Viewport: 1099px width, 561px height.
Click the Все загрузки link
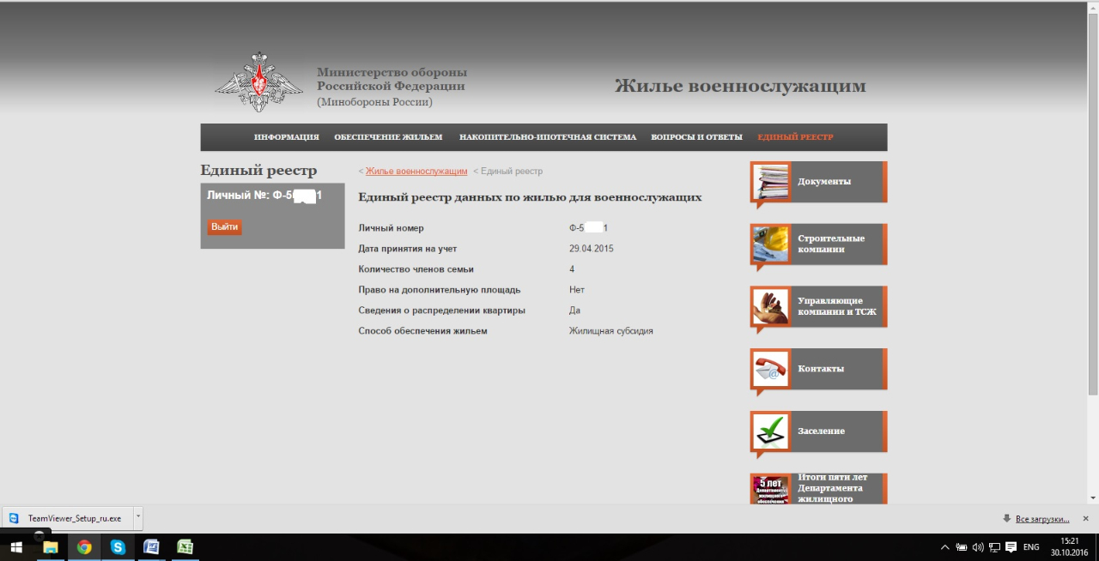pyautogui.click(x=1041, y=519)
